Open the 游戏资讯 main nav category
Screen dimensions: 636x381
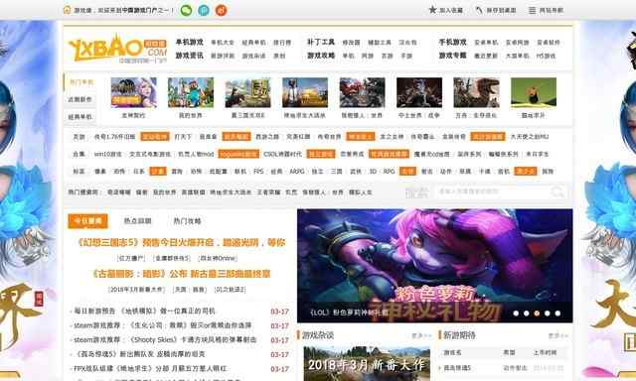coord(190,56)
